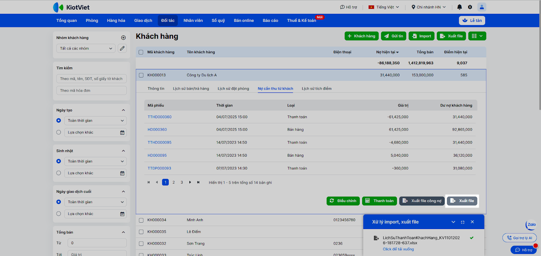This screenshot has width=541, height=256.
Task: Click the user account avatar icon
Action: pyautogui.click(x=481, y=7)
